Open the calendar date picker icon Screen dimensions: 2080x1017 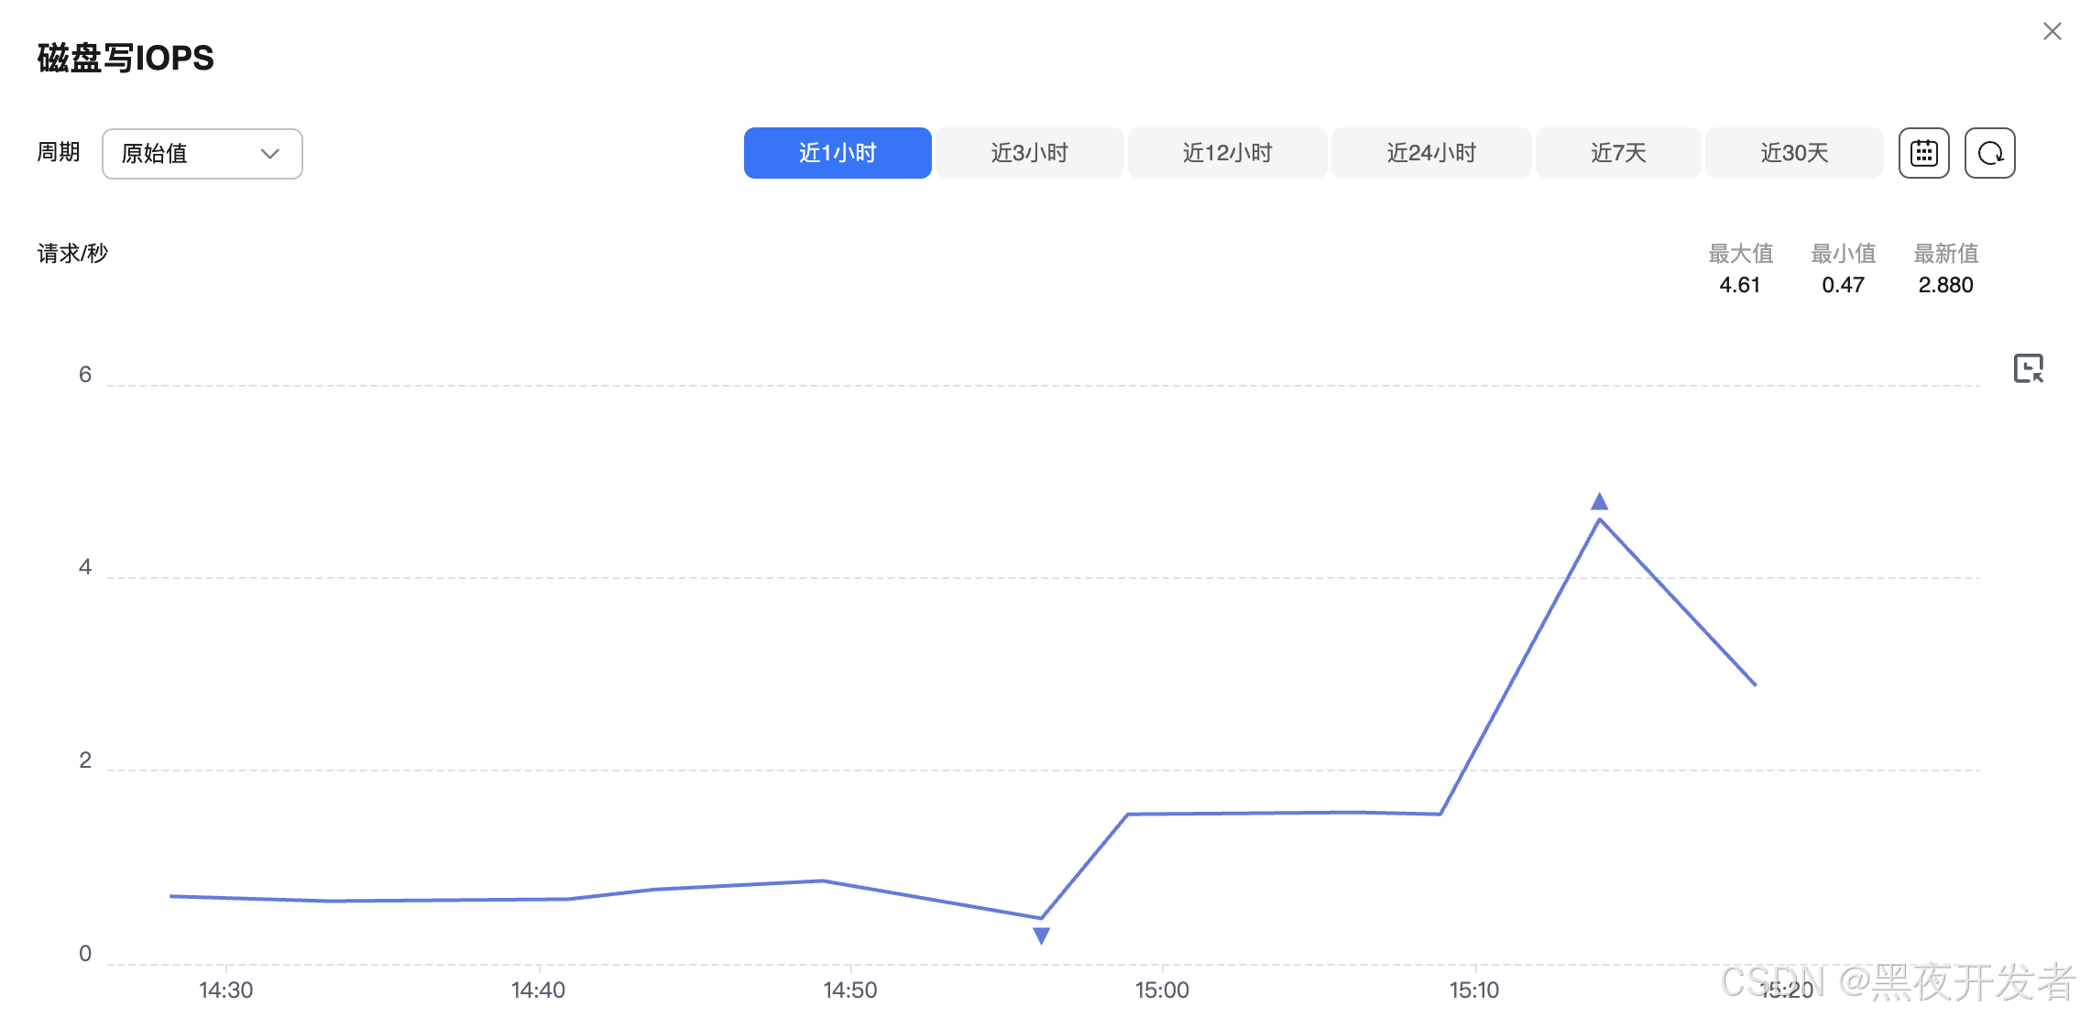coord(1923,153)
